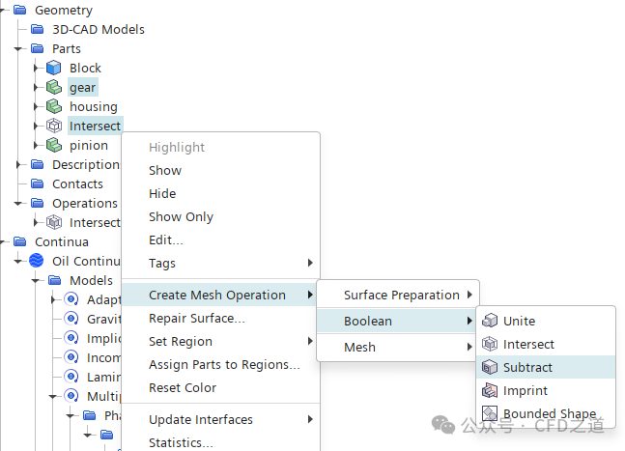Expand the Descriptions folder node

pos(18,164)
